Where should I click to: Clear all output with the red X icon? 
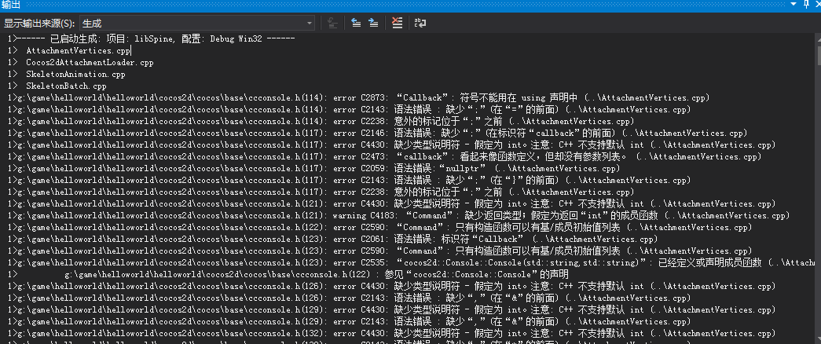pyautogui.click(x=398, y=23)
